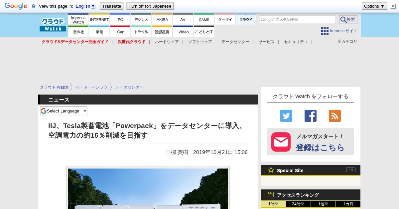Click the Impress サイト text link
399x209 pixels.
[344, 31]
